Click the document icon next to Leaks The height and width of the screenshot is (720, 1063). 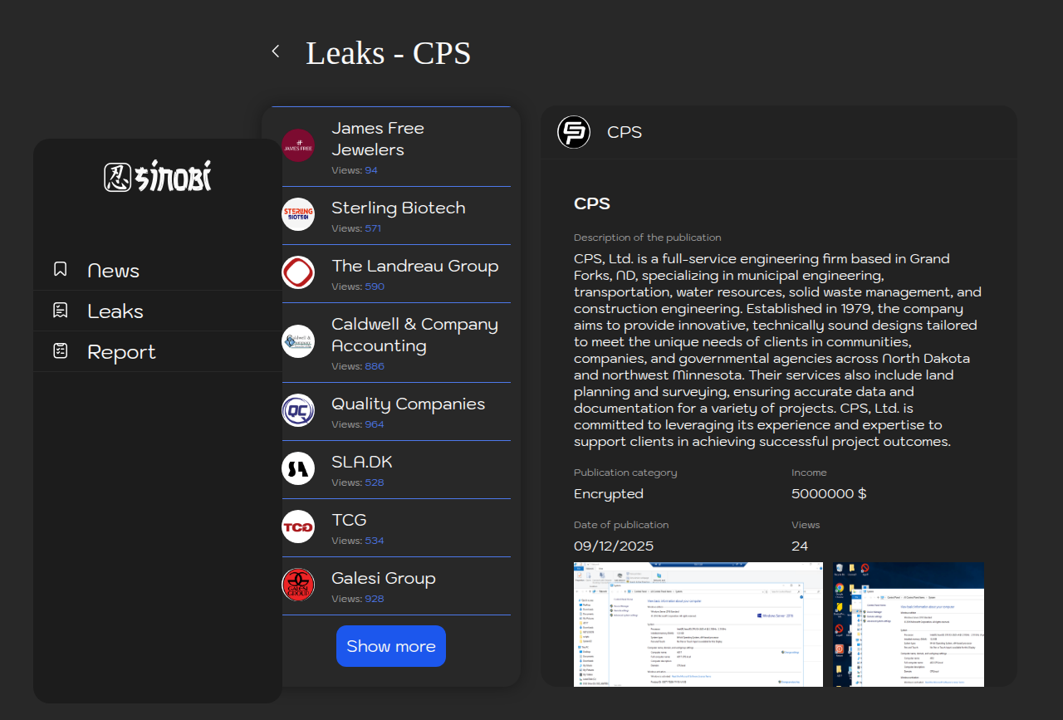pyautogui.click(x=61, y=311)
